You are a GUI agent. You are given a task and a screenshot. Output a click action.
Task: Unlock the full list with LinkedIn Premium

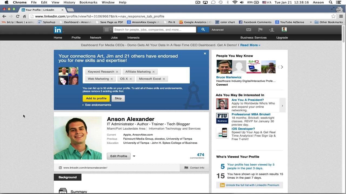point(252,185)
